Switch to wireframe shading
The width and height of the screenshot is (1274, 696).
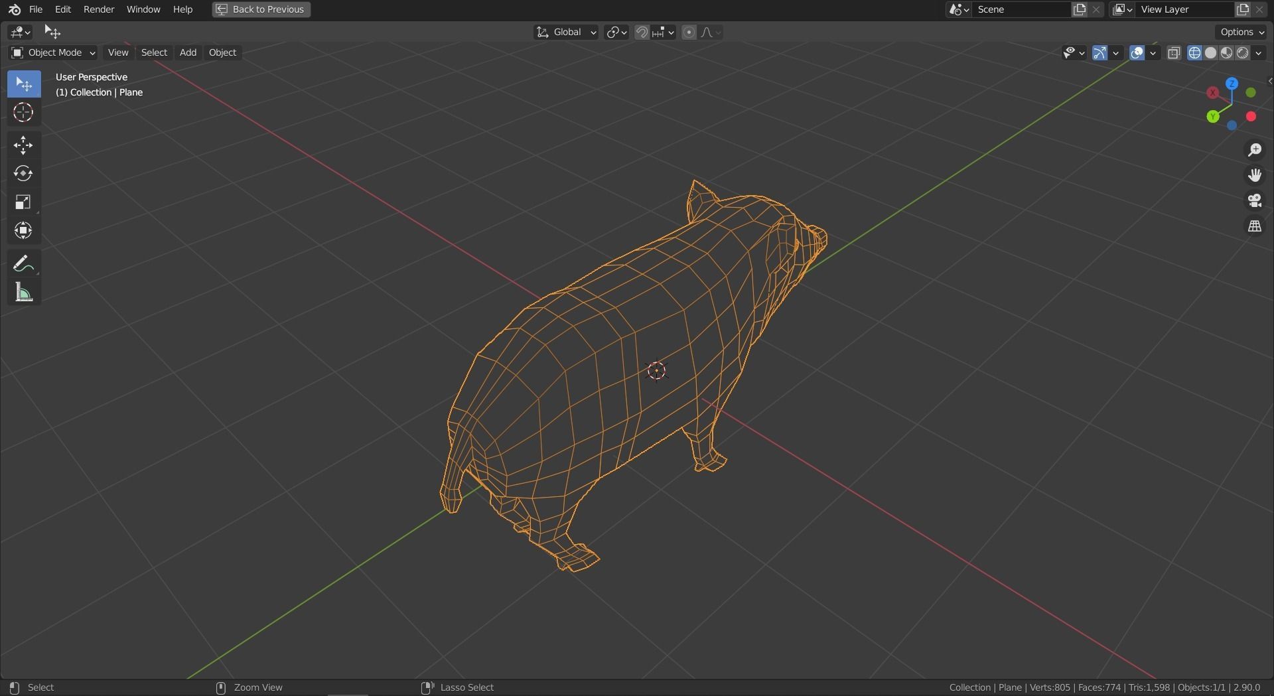(x=1194, y=53)
